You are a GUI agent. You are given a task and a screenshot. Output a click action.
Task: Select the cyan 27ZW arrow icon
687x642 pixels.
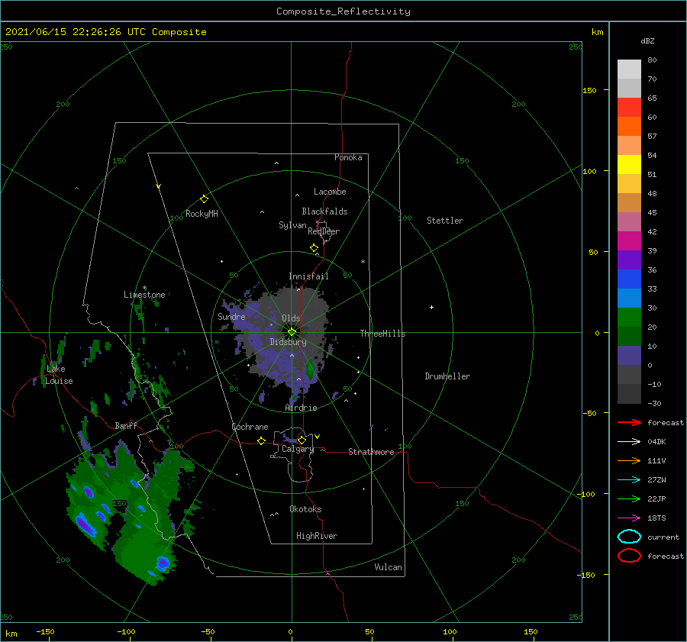point(629,480)
